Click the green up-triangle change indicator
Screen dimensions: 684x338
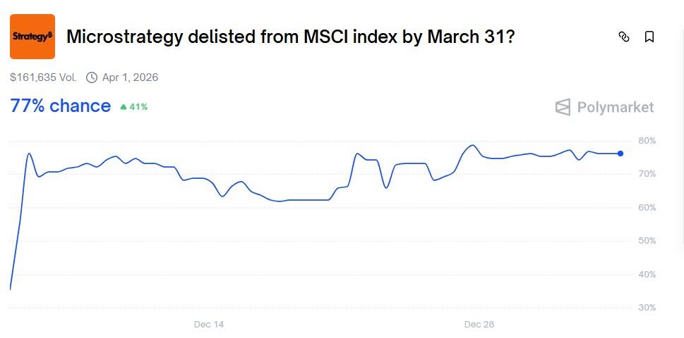[x=124, y=107]
